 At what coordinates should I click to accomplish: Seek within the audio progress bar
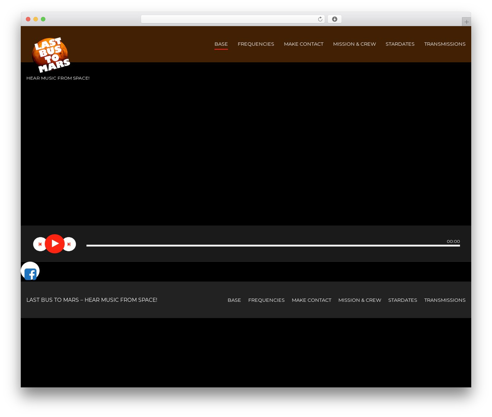(273, 245)
